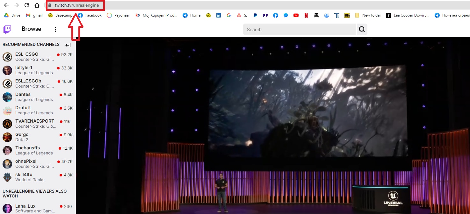Click the Google G bookmark icon
470x214 pixels.
click(x=229, y=15)
